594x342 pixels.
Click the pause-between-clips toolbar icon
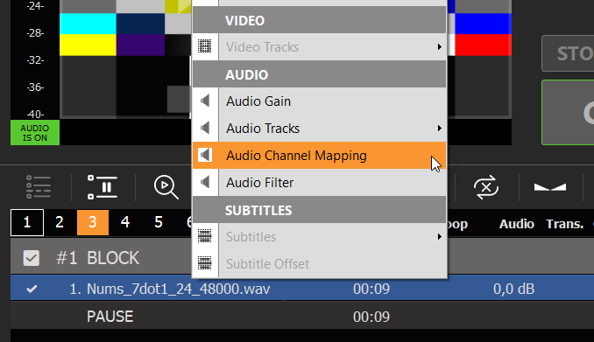103,187
